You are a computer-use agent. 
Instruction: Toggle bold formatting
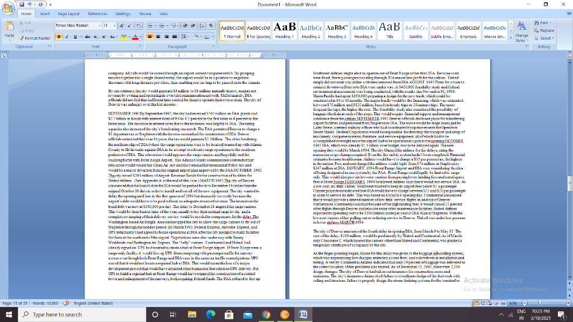point(59,37)
